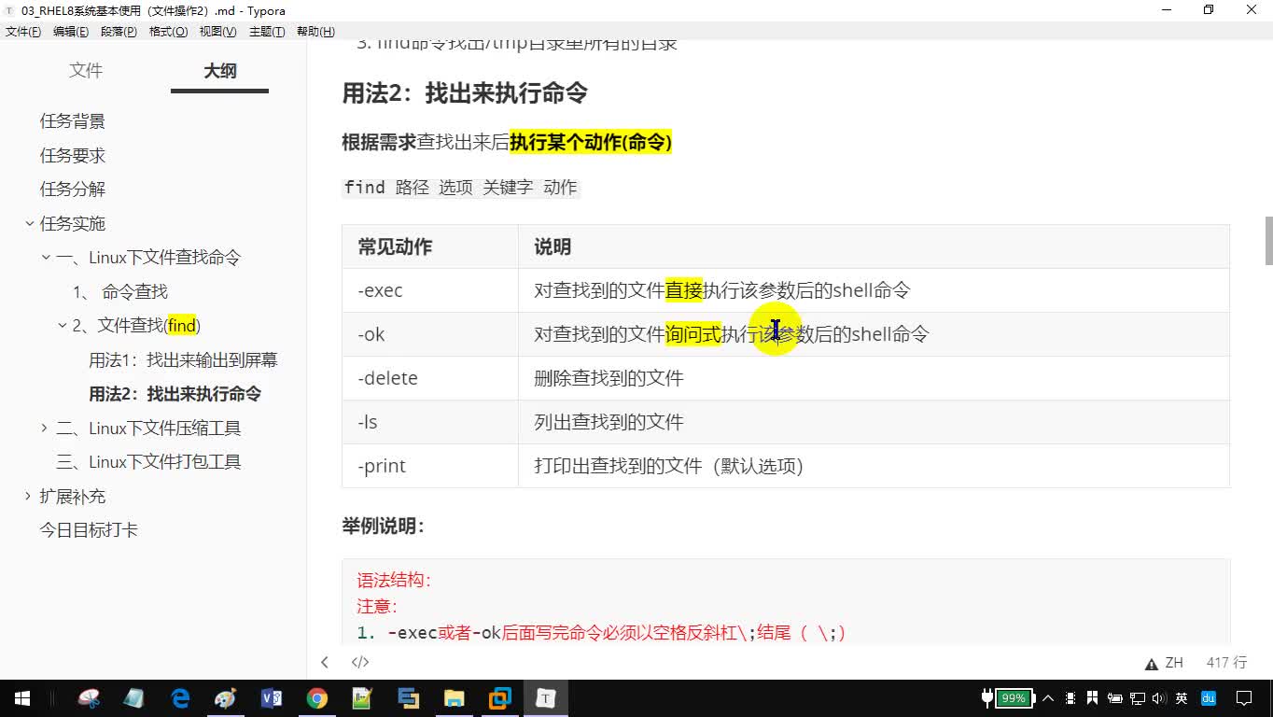Go to 任务背景 in outline

pyautogui.click(x=73, y=121)
